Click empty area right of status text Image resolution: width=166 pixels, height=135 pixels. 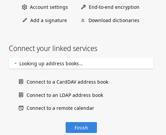click(118, 63)
